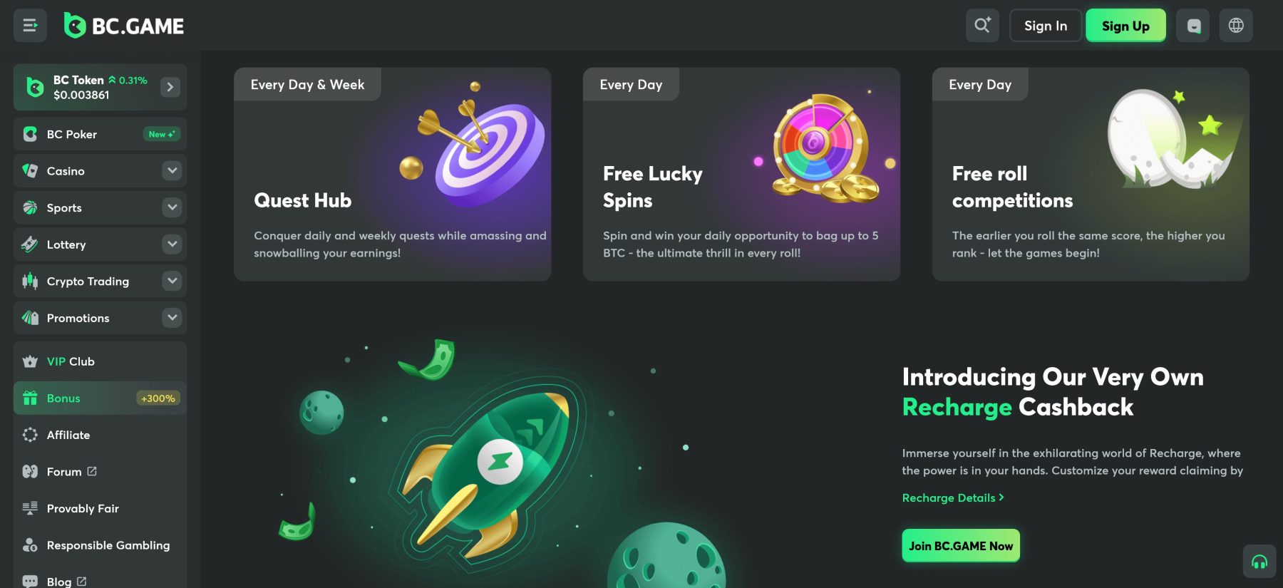
Task: Expand the Casino submenu chevron
Action: (172, 171)
